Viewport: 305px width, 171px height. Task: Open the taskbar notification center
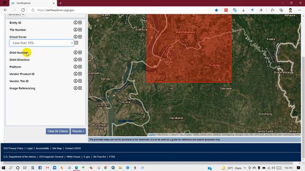[x=299, y=168]
